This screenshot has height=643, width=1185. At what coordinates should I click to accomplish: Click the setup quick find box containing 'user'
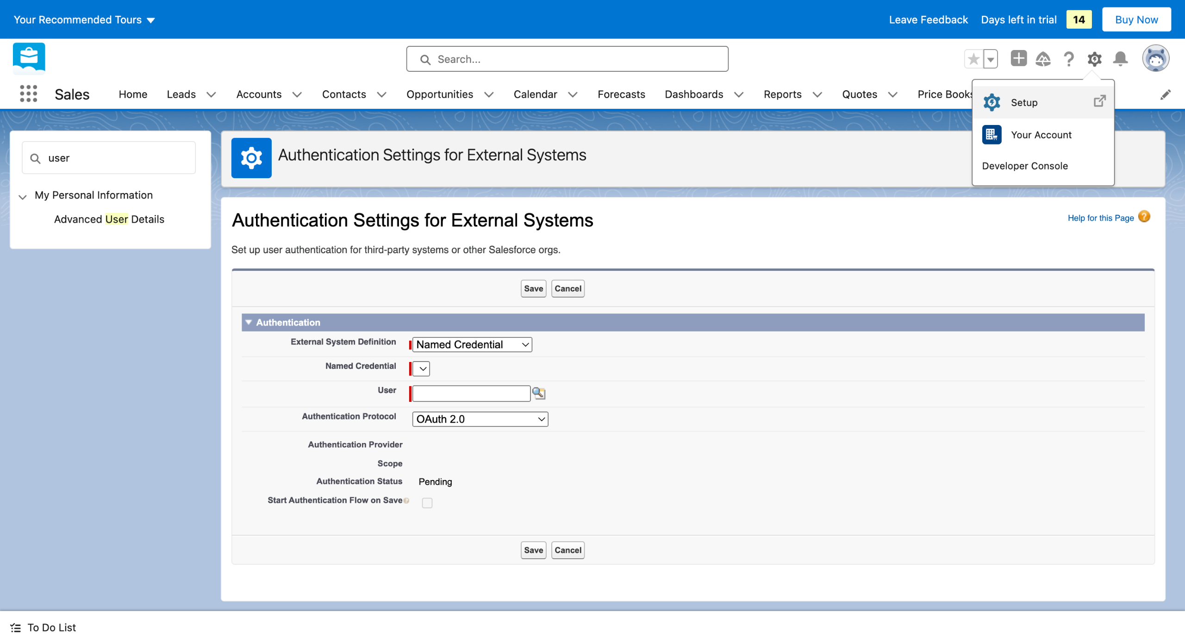tap(109, 158)
